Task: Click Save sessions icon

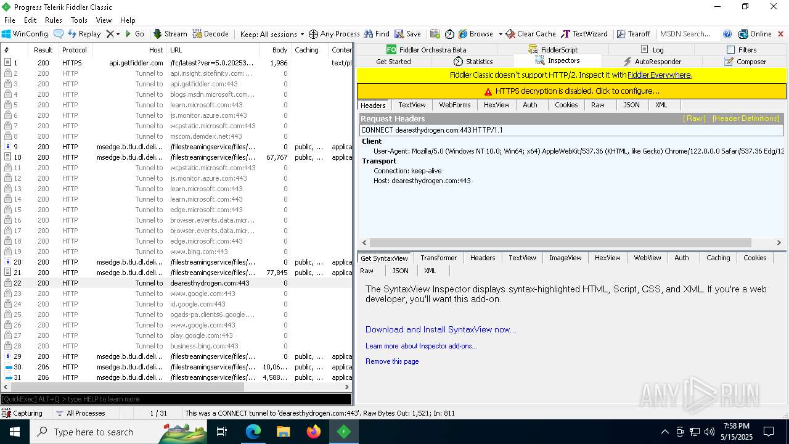Action: point(408,34)
